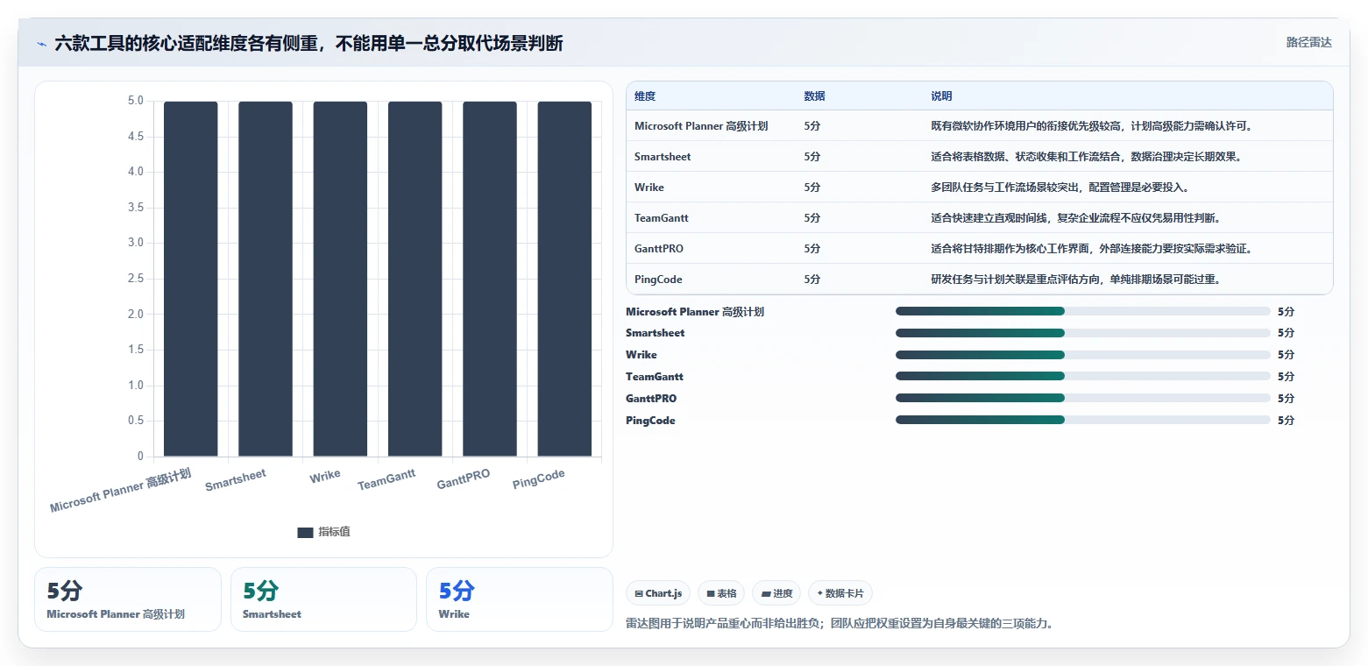Click TeamGantt description about 直观时间线
This screenshot has height=666, width=1368.
1075,218
